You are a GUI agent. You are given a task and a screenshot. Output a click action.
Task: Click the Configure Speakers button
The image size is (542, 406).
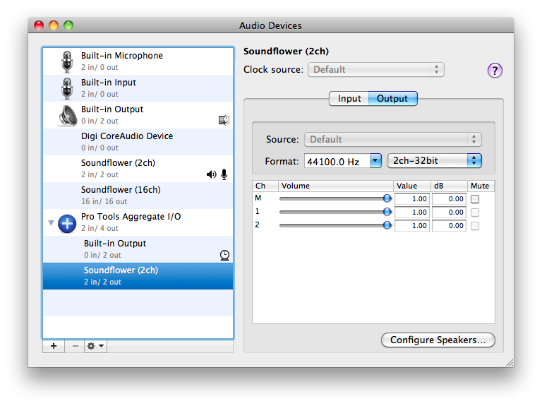(438, 340)
